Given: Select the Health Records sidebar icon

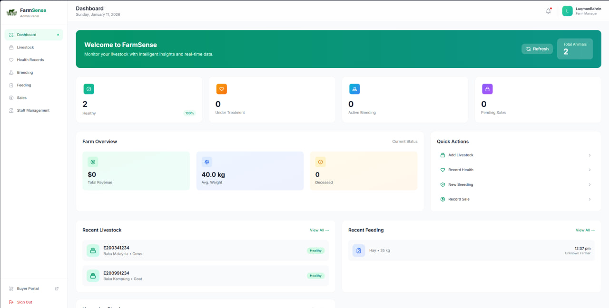Looking at the screenshot, I should click(11, 59).
